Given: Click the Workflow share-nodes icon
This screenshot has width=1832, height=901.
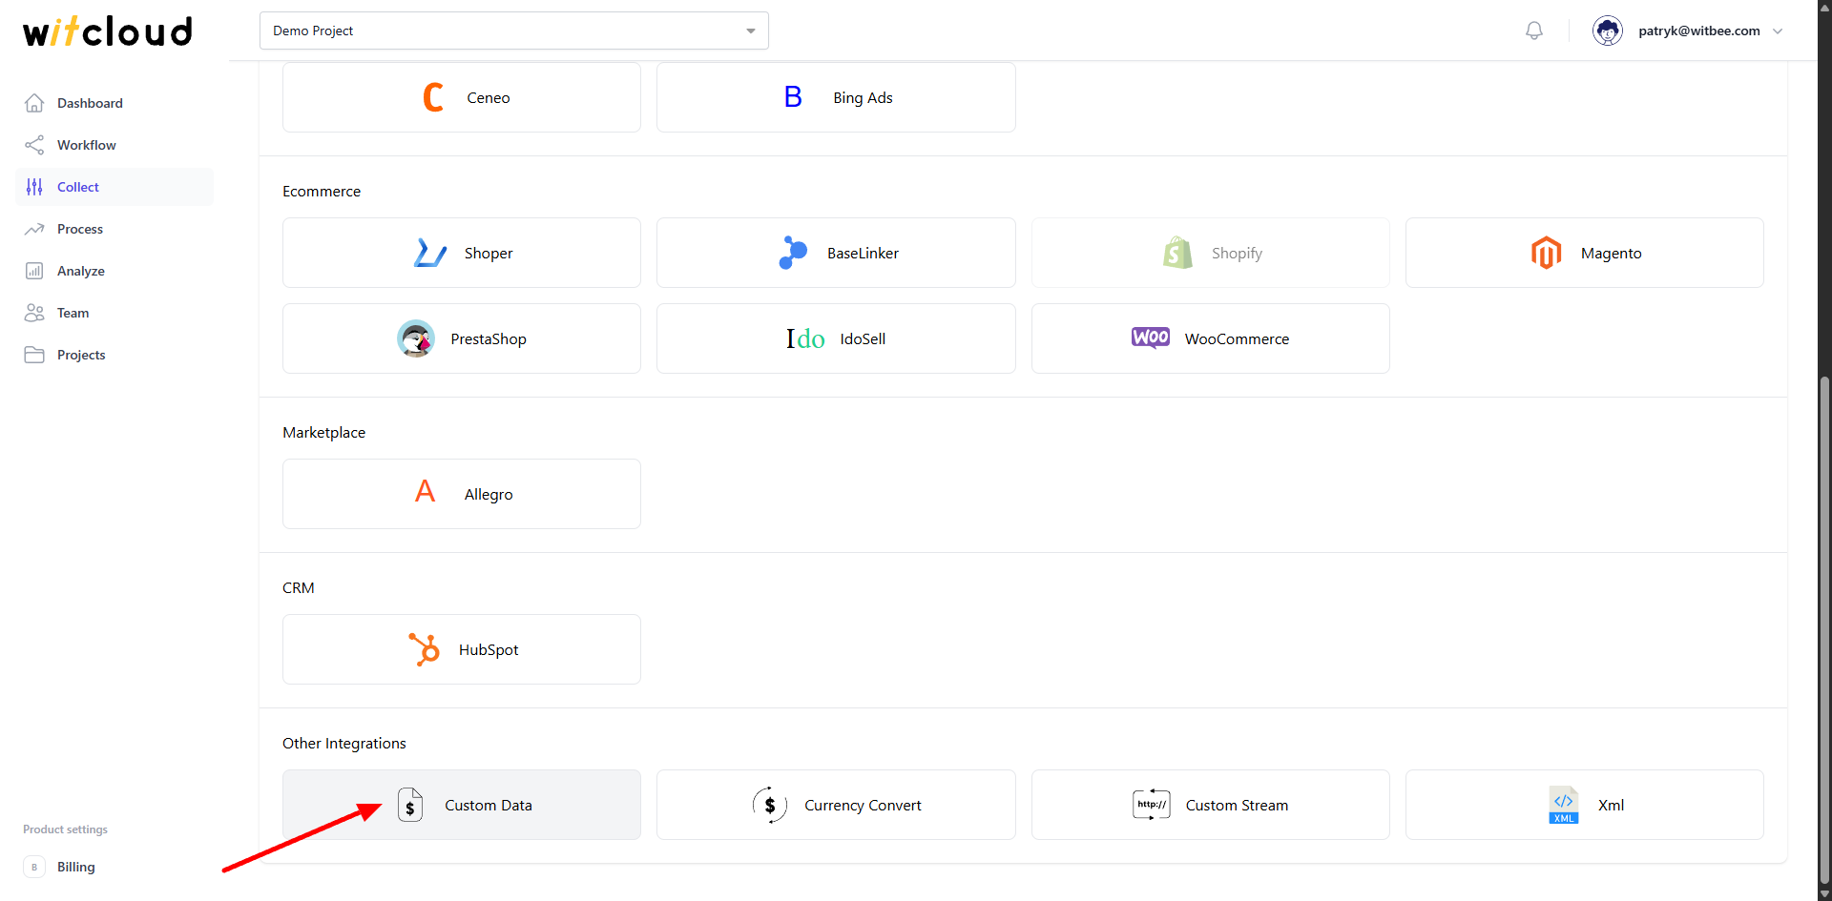Looking at the screenshot, I should (34, 145).
